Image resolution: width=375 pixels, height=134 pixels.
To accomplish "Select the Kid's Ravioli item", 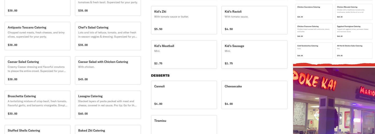I will point(254,20).
